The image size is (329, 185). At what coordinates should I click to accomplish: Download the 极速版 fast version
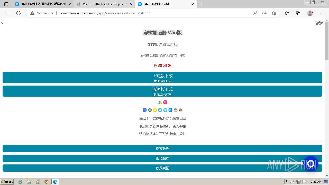point(162,91)
